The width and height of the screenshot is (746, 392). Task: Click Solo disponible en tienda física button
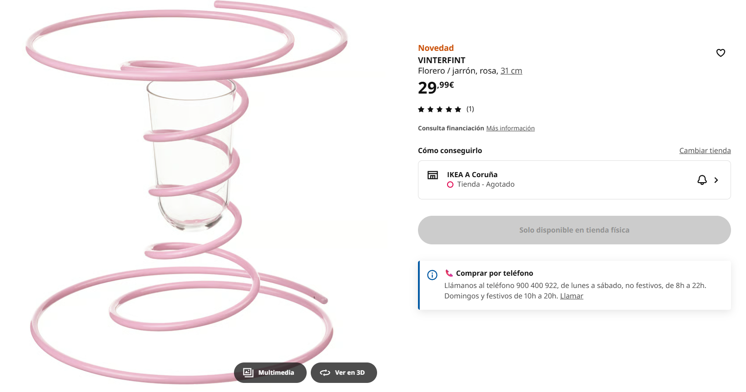point(574,230)
